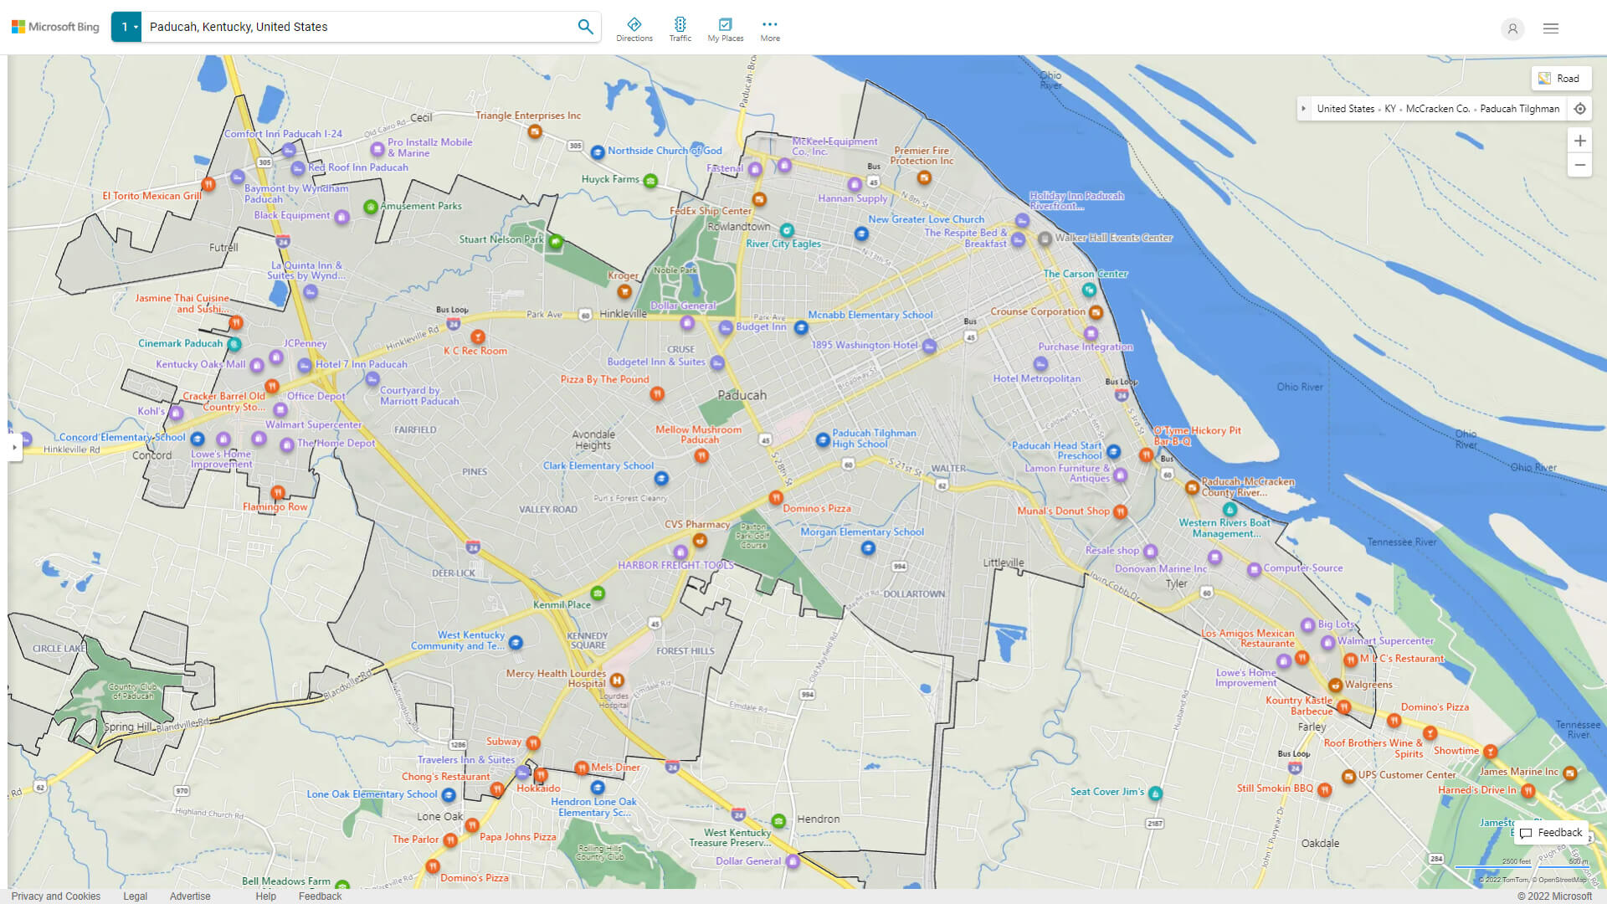Select the Kroger map pin
The width and height of the screenshot is (1607, 904).
(x=624, y=293)
